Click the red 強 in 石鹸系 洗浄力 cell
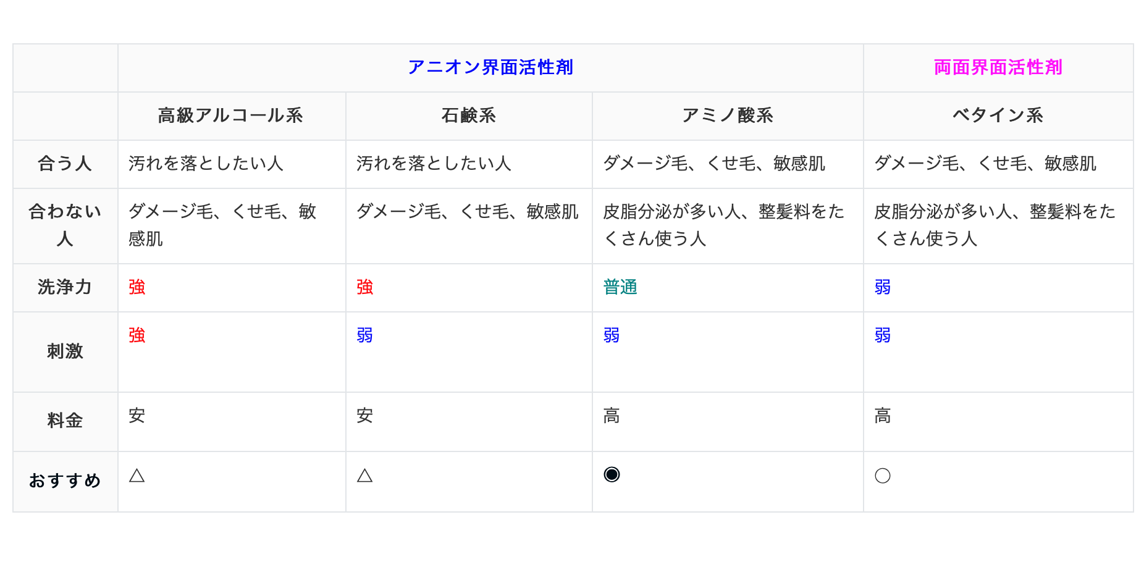This screenshot has height=562, width=1144. pyautogui.click(x=364, y=287)
